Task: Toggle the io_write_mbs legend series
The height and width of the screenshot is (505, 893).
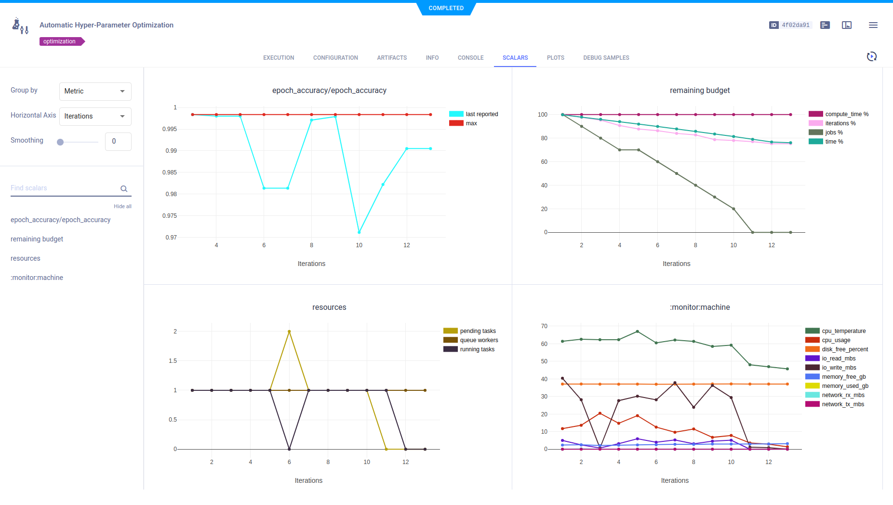Action: pos(831,368)
